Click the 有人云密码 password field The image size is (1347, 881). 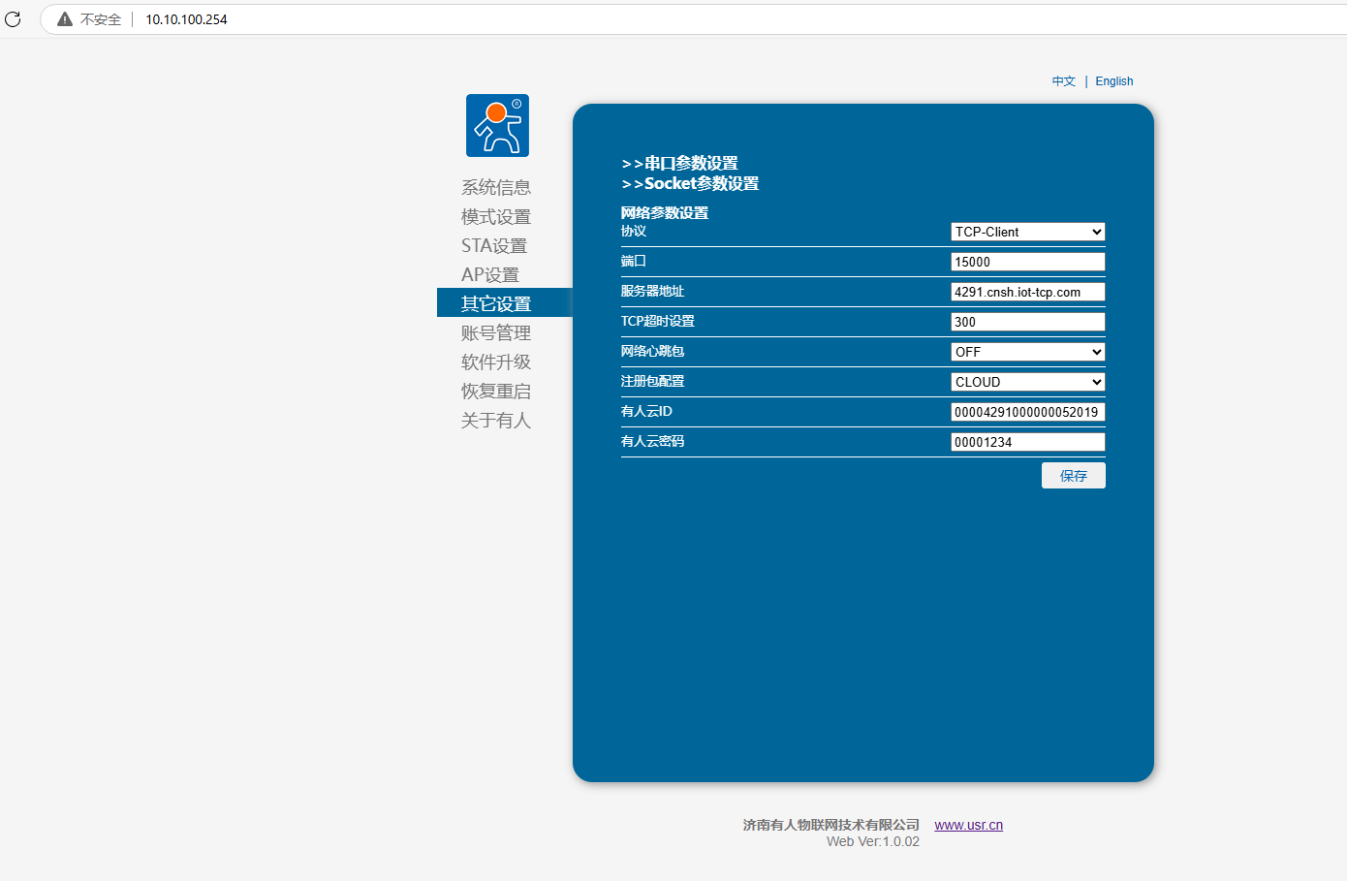pyautogui.click(x=1027, y=442)
